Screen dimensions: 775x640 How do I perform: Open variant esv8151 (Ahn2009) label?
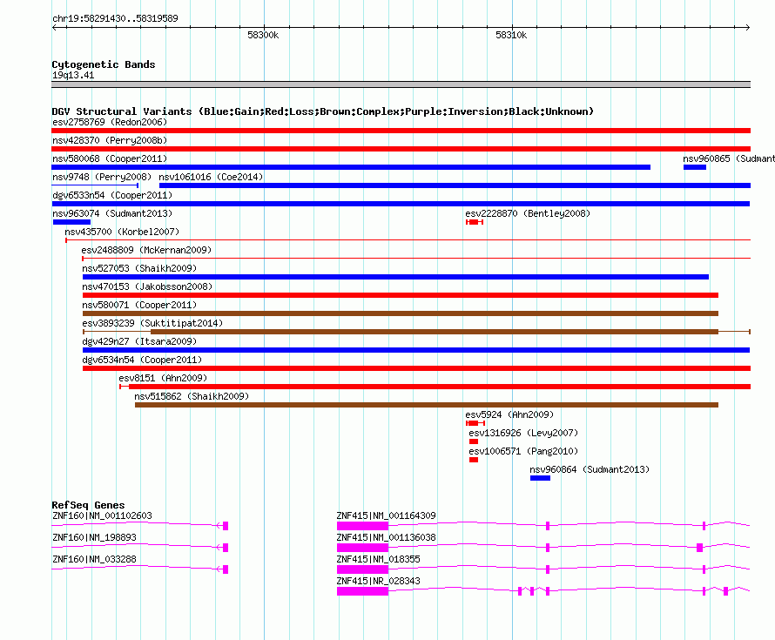(163, 378)
